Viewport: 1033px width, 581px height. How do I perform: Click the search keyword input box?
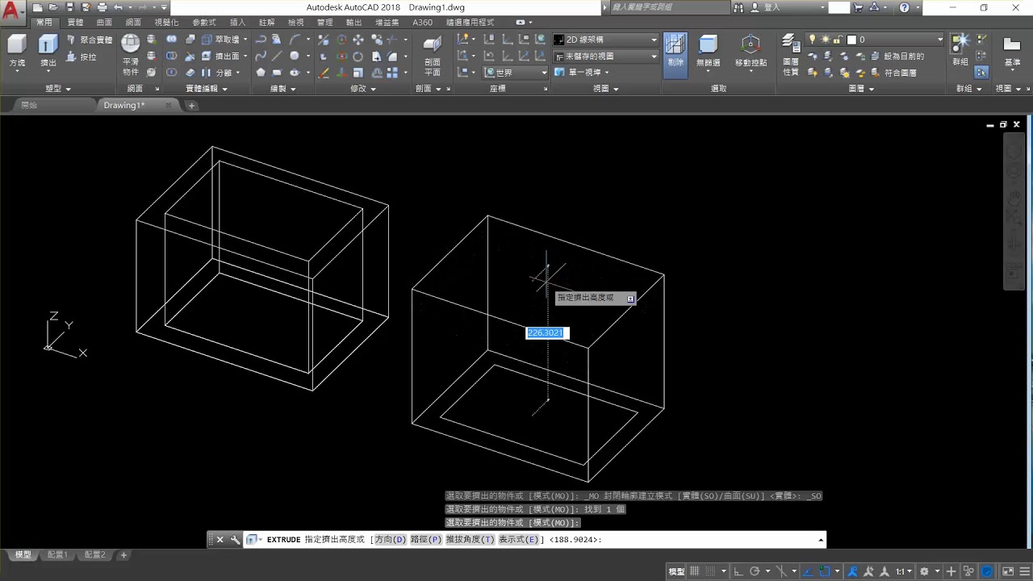coord(669,7)
